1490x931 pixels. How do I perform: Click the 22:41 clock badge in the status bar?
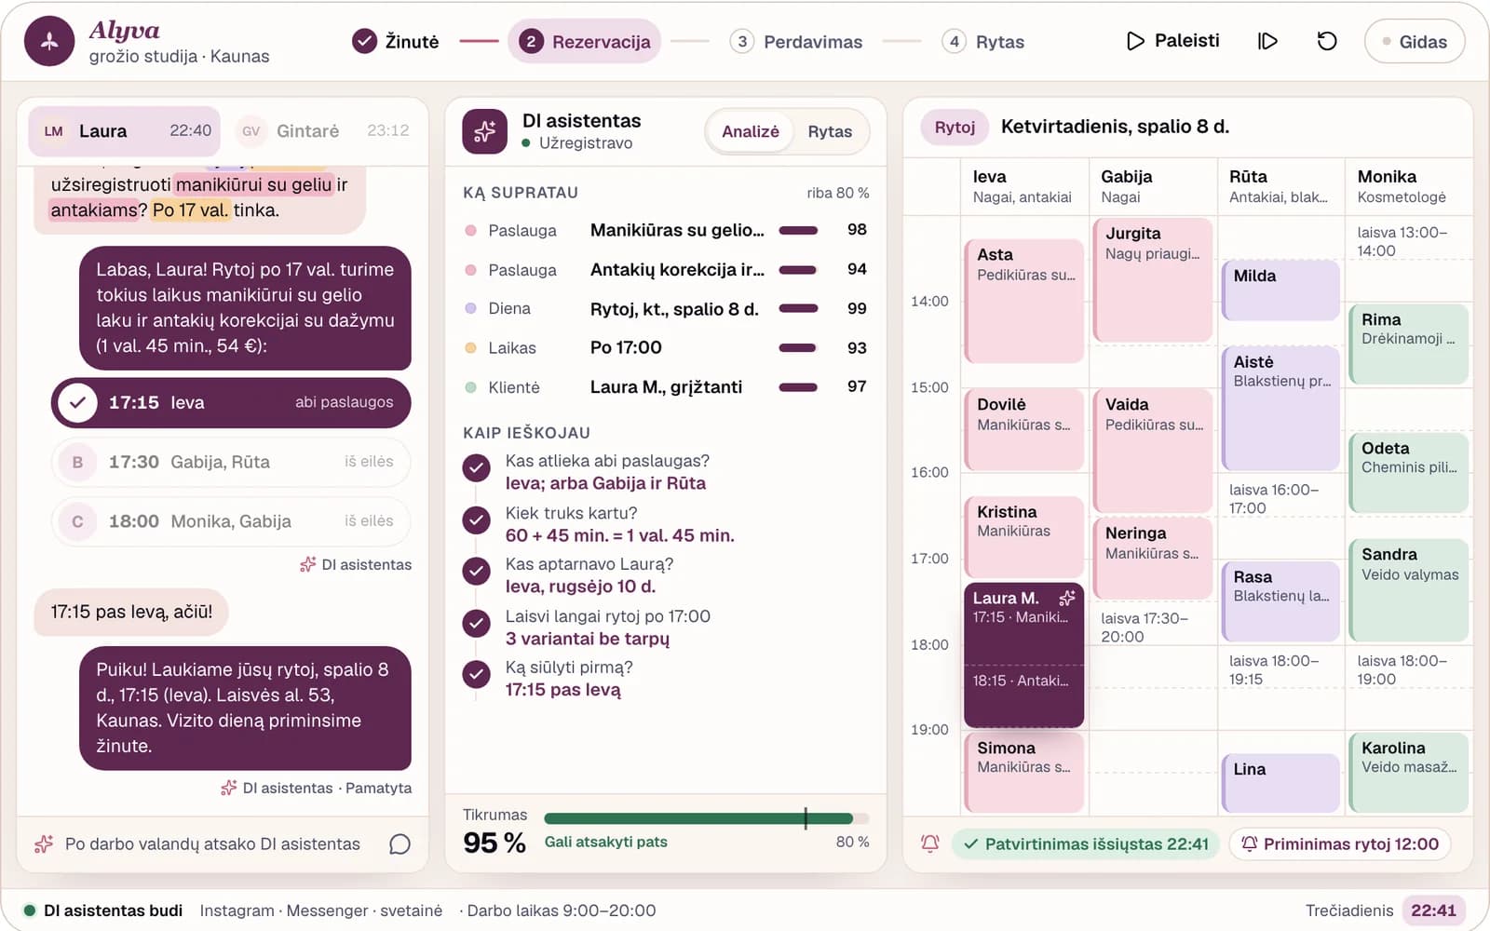click(x=1433, y=910)
